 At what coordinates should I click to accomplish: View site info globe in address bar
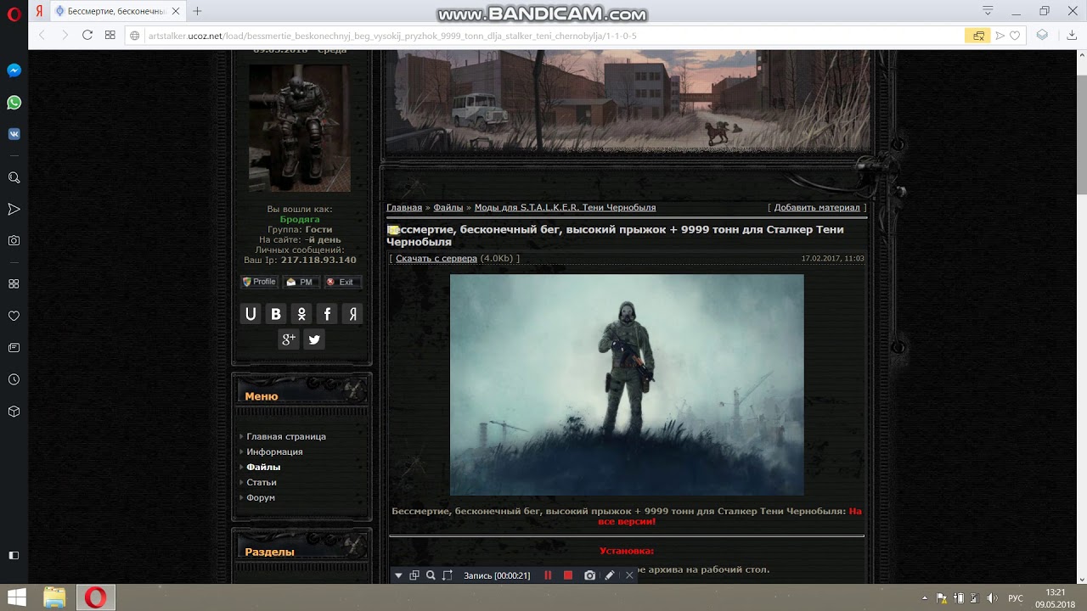point(136,36)
